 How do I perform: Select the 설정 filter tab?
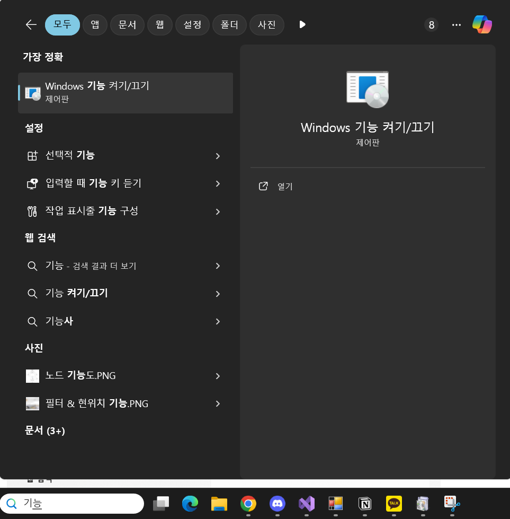point(192,24)
